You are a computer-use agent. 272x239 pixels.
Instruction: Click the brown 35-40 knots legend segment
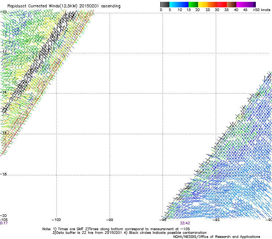coord(232,4)
